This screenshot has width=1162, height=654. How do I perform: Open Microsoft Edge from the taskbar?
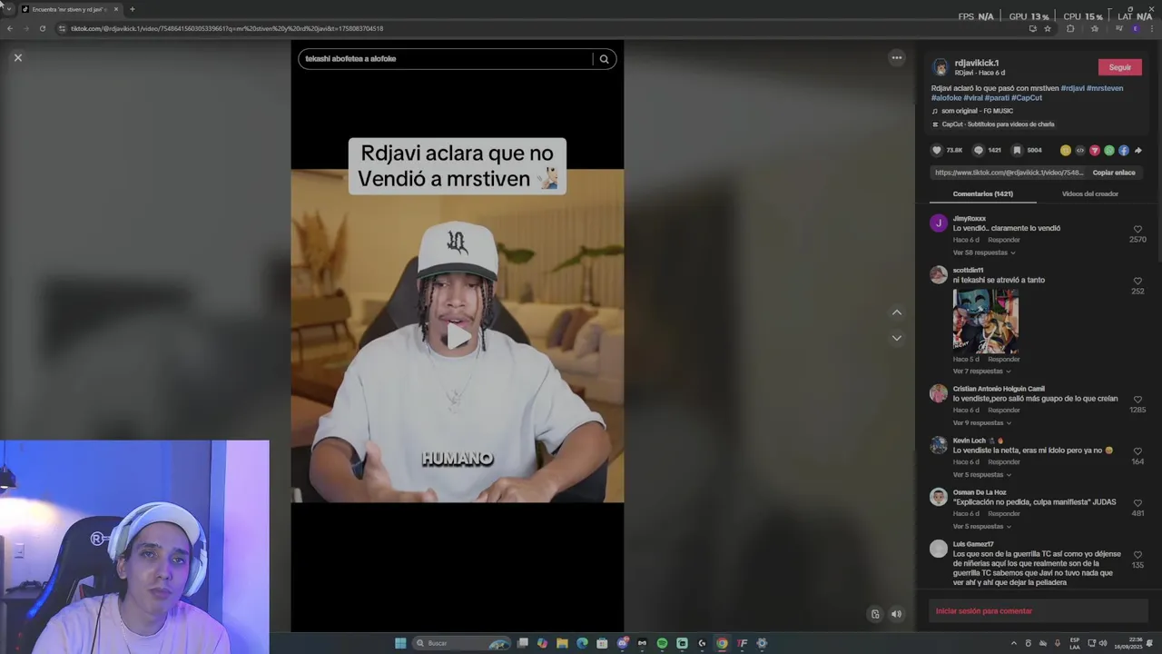point(582,643)
